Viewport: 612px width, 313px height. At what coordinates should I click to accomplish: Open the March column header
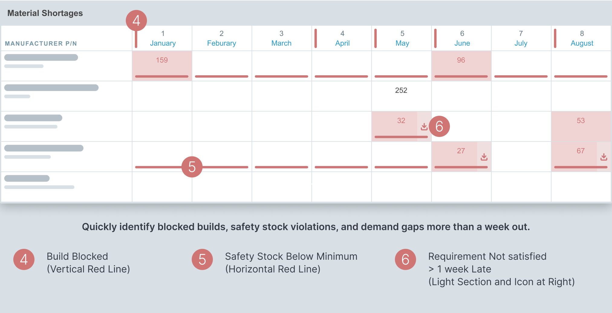[282, 38]
